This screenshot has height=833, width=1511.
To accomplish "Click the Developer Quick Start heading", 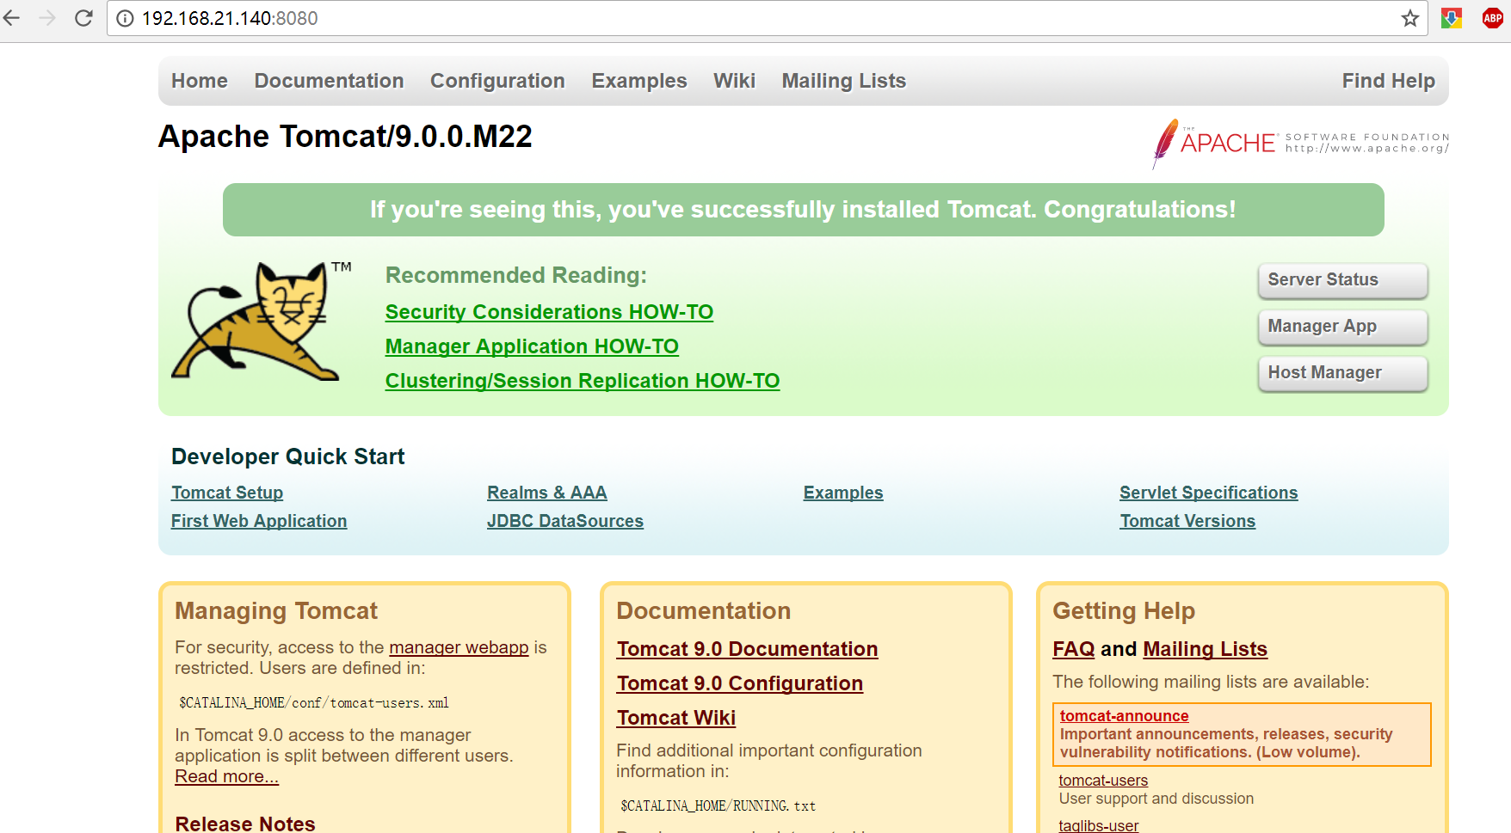I will pyautogui.click(x=288, y=456).
